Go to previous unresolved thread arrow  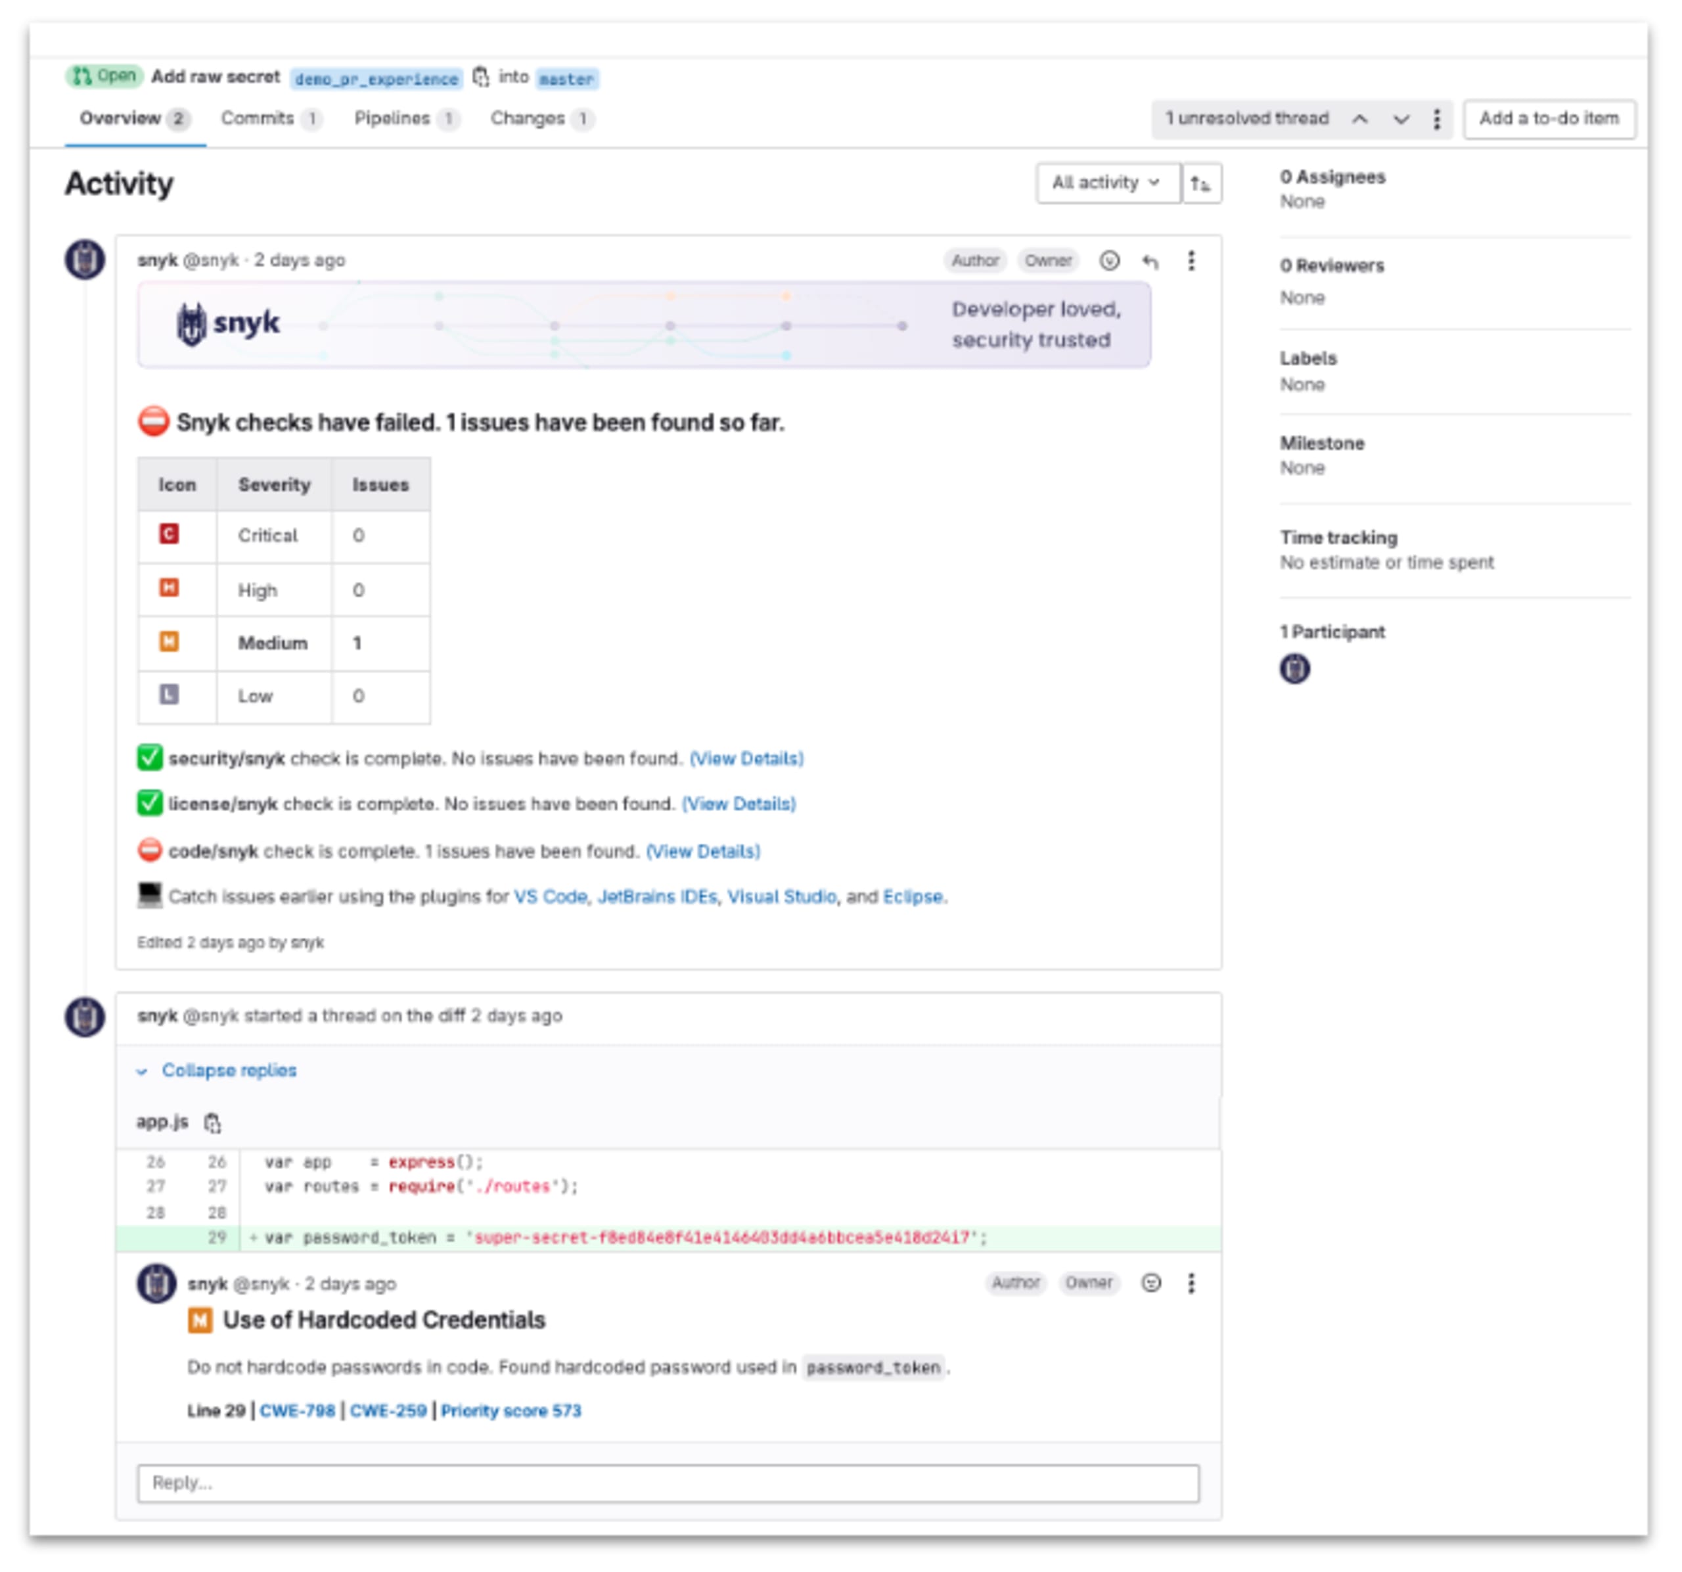point(1359,120)
